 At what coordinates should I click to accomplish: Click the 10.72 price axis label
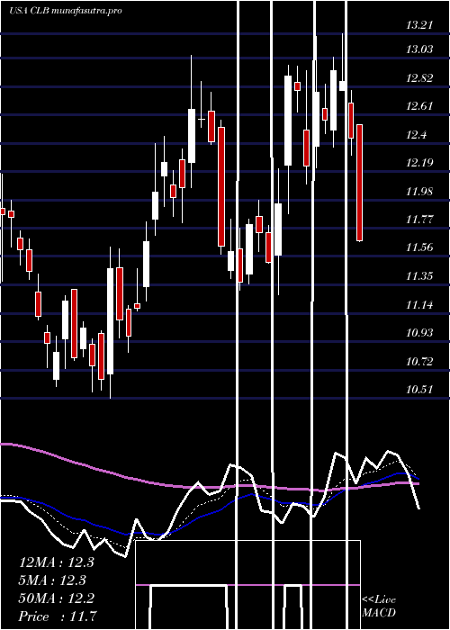point(419,361)
